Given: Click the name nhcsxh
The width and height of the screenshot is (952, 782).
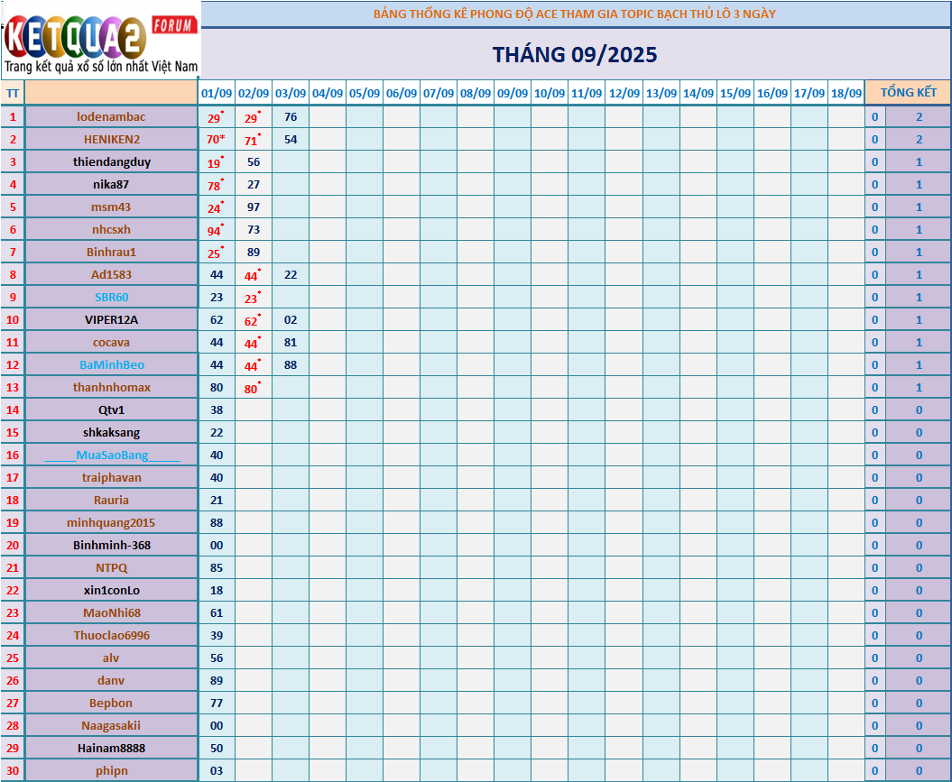Looking at the screenshot, I should point(111,229).
